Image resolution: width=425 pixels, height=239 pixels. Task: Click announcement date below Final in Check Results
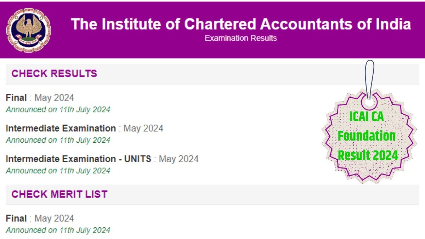click(58, 109)
